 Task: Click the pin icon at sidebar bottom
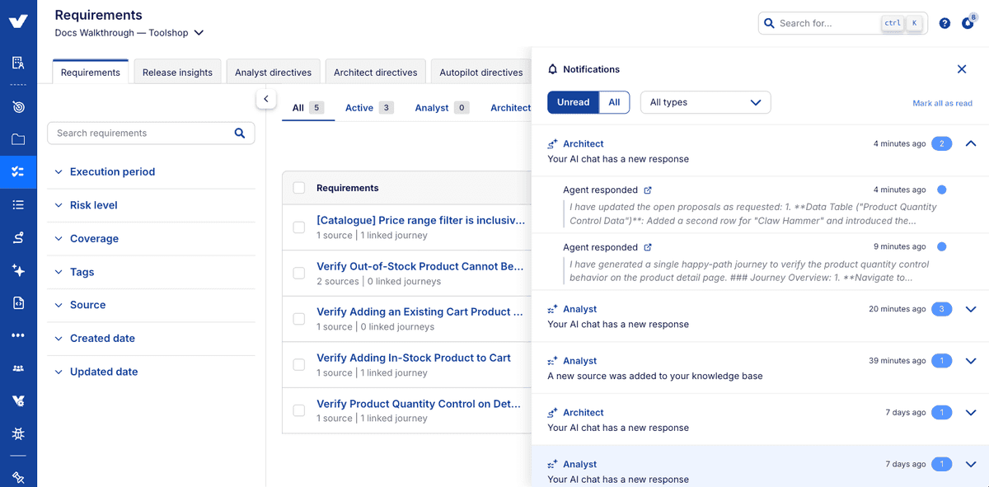[x=18, y=477]
